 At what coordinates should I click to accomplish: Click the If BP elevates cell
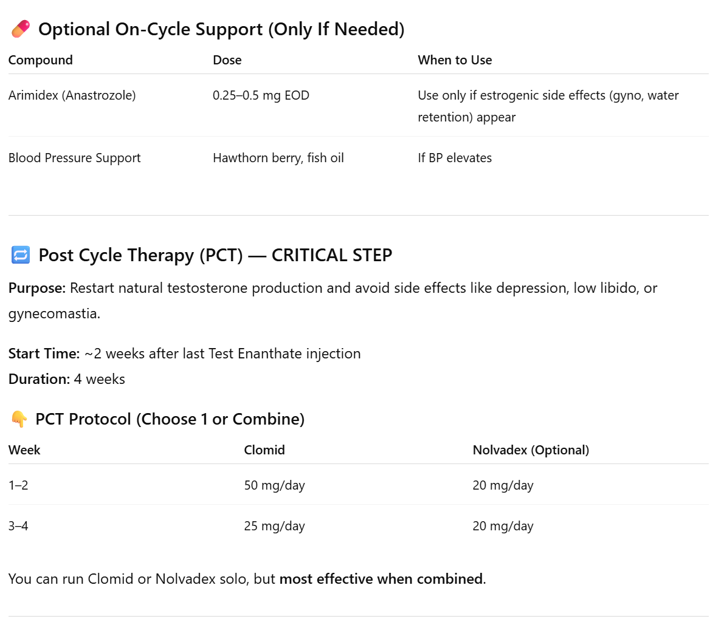455,158
